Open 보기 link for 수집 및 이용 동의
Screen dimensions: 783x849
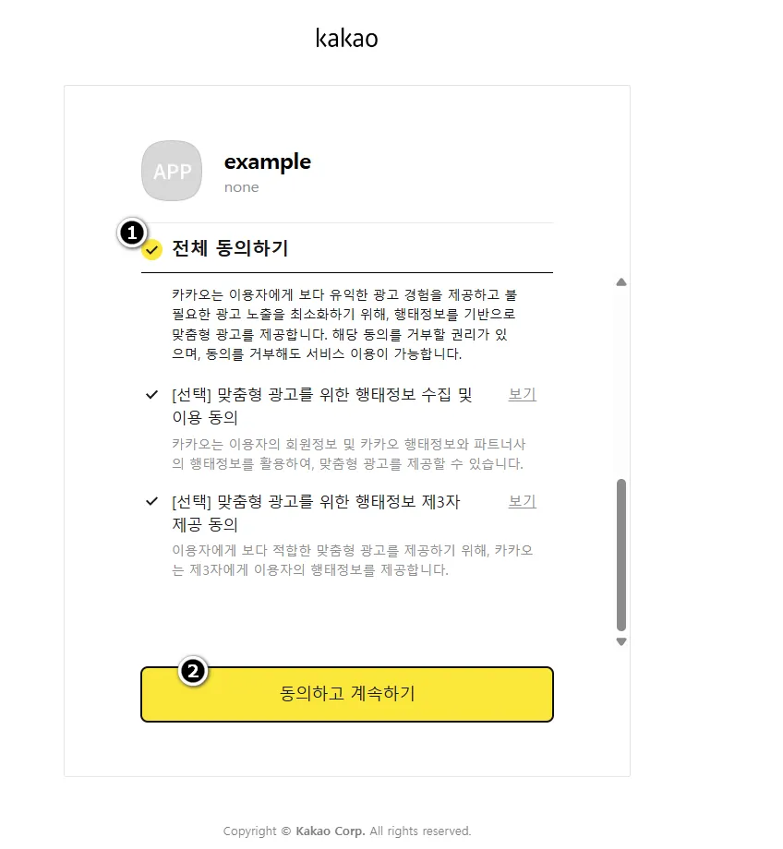(523, 394)
